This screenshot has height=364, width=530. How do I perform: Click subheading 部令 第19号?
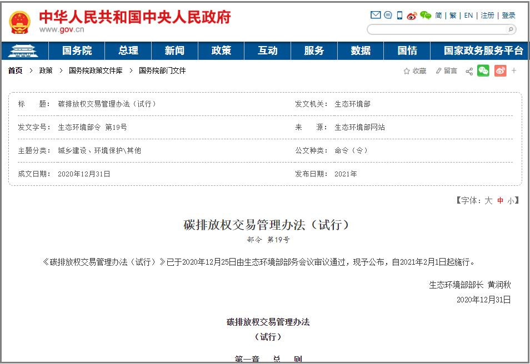coord(268,240)
